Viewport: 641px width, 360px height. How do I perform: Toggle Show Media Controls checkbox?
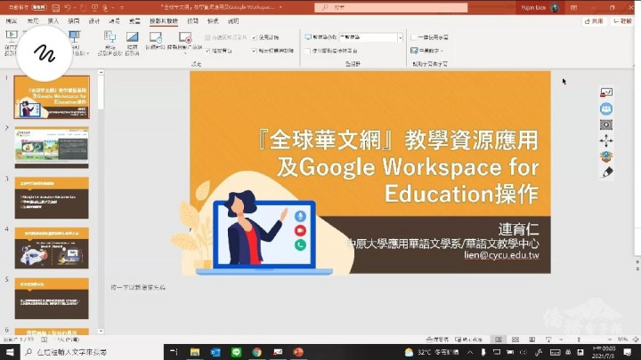[x=255, y=51]
